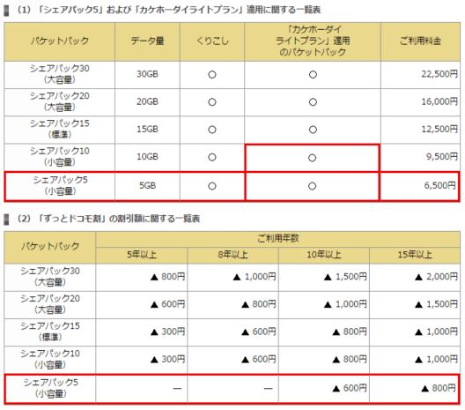The image size is (465, 410).
Task: Click the 8年以上 column header
Action: [x=232, y=255]
